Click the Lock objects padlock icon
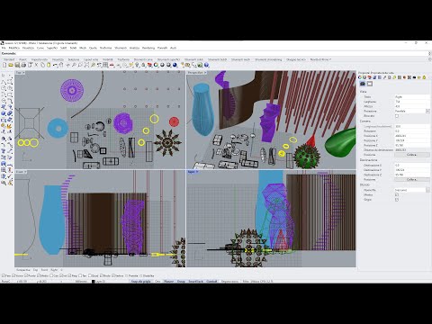Screen dimensions: 432x324 143,65
